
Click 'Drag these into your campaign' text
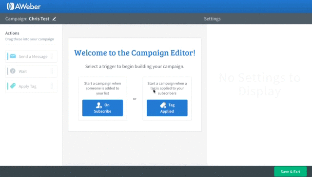tap(29, 39)
